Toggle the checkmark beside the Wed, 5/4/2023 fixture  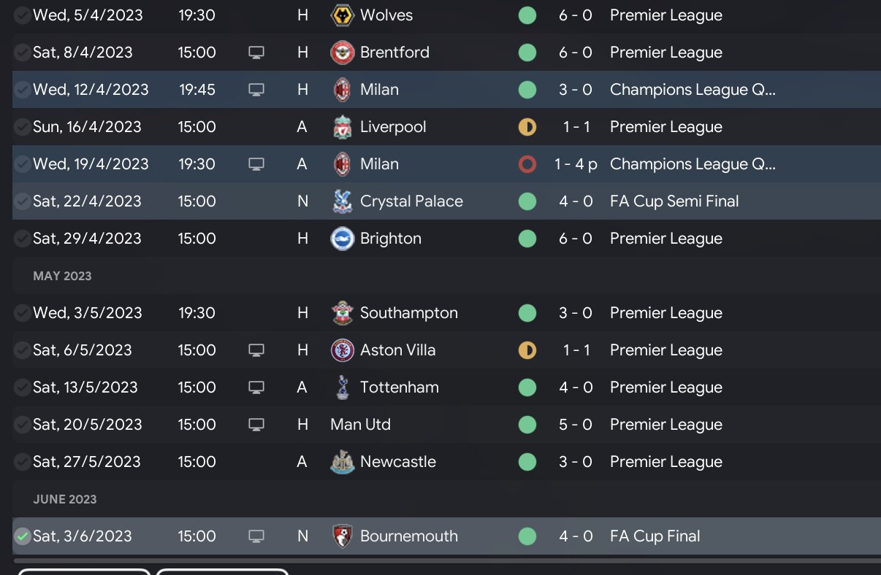23,15
